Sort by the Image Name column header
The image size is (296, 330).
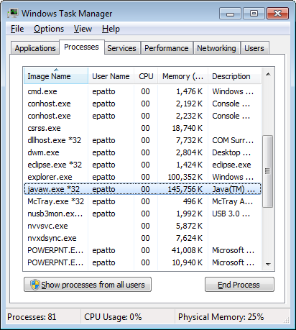pos(56,76)
